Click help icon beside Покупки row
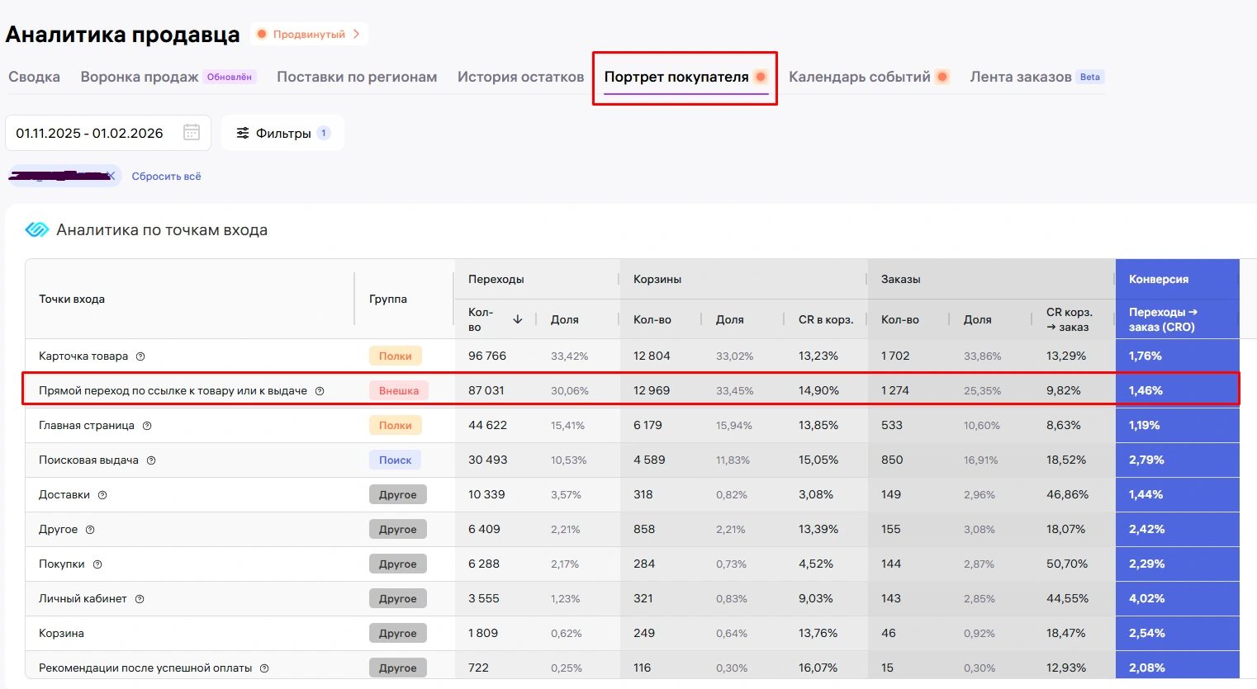The image size is (1257, 689). click(x=97, y=564)
